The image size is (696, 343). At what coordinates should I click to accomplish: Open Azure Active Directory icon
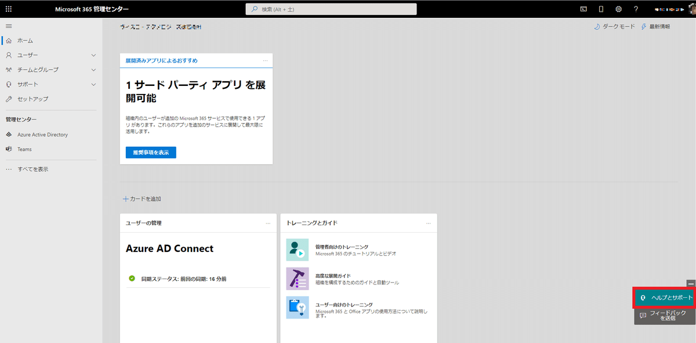(9, 135)
